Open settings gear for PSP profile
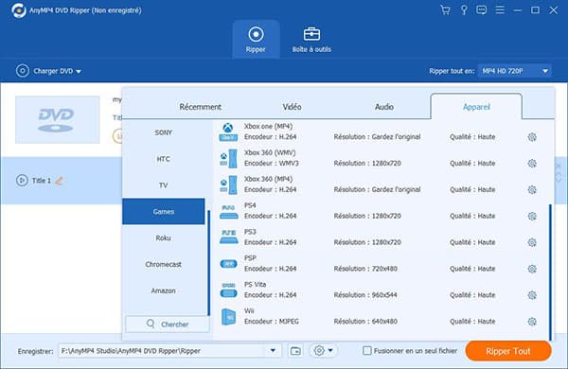 532,269
